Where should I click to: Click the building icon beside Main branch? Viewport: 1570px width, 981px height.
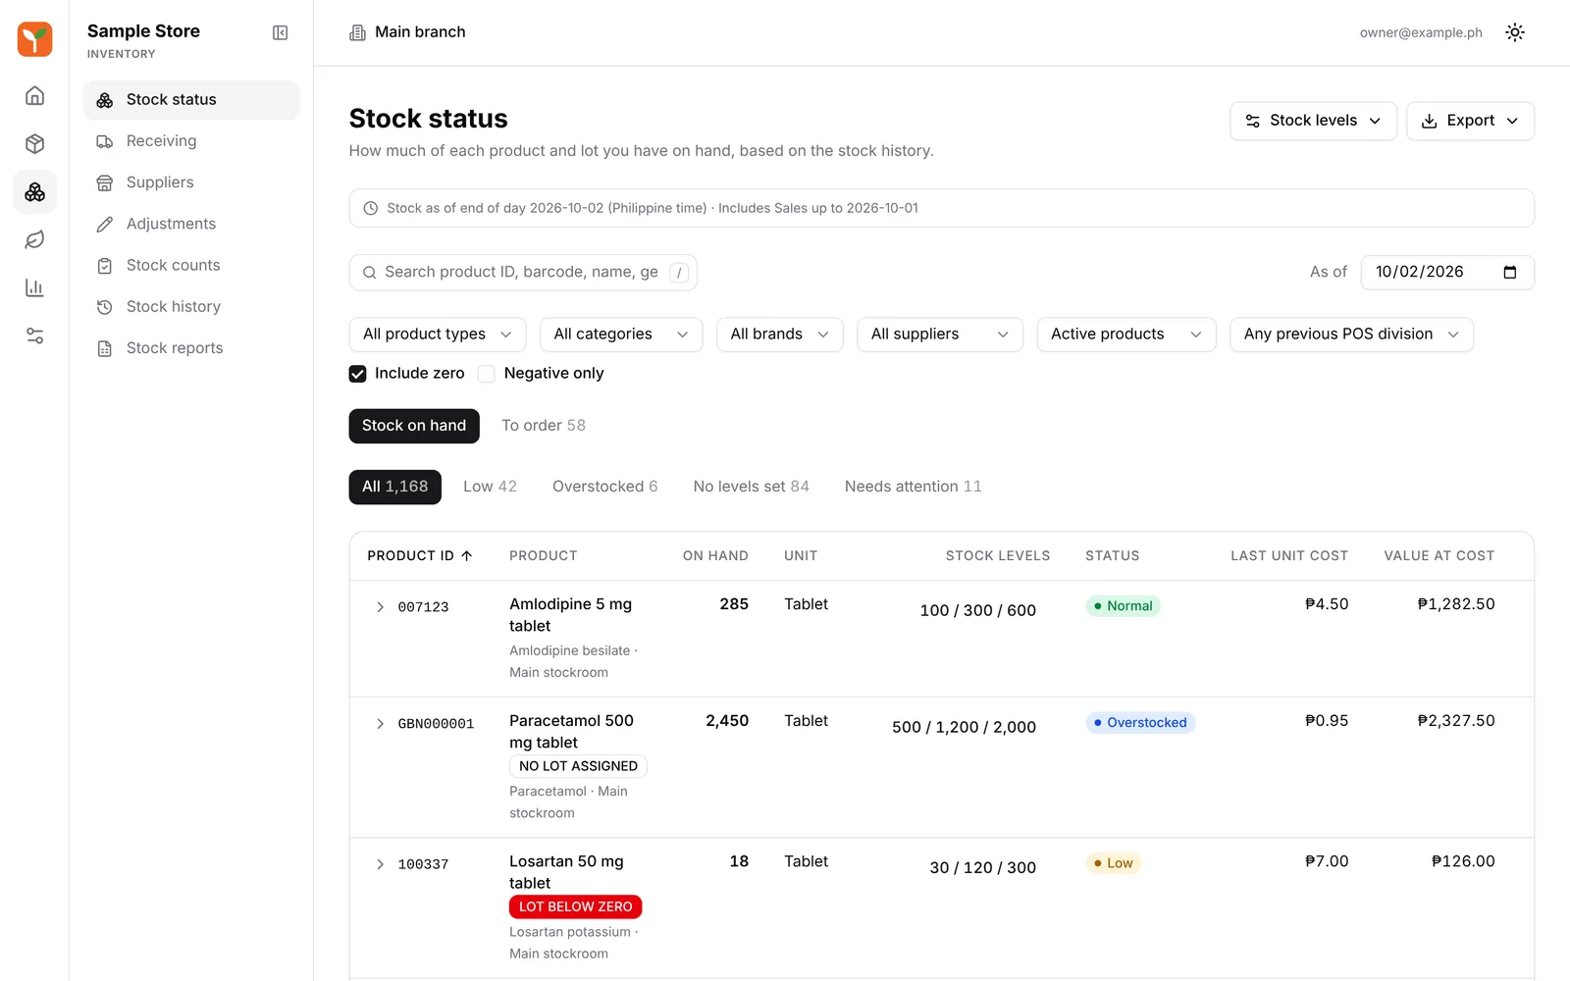click(x=357, y=33)
